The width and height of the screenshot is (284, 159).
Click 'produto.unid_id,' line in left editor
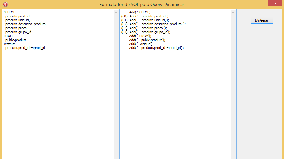pos(18,20)
